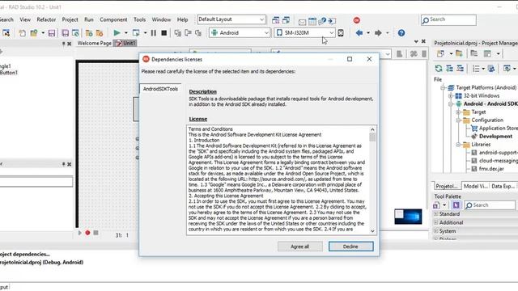The image size is (518, 291).
Task: Click the New Items page icon
Action: (22, 32)
